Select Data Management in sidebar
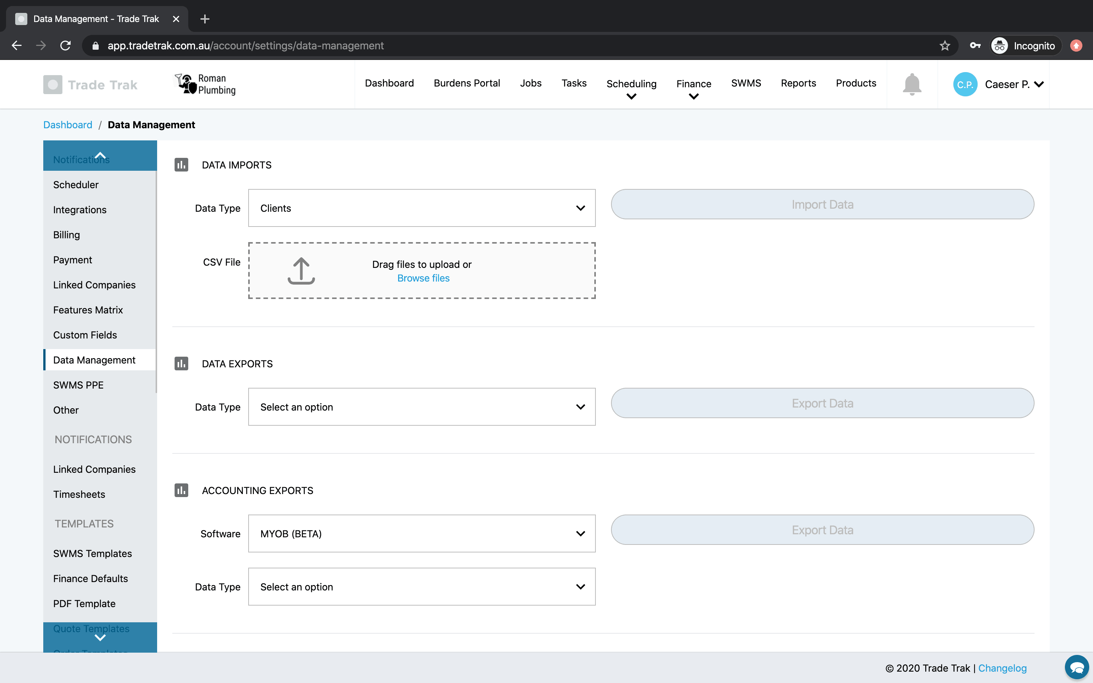This screenshot has height=683, width=1093. point(99,360)
